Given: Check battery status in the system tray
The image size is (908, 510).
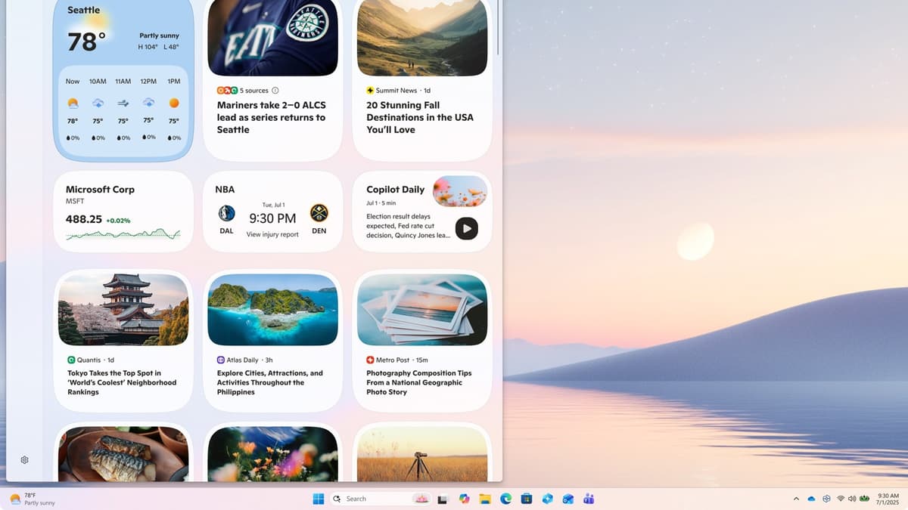Looking at the screenshot, I should tap(864, 499).
